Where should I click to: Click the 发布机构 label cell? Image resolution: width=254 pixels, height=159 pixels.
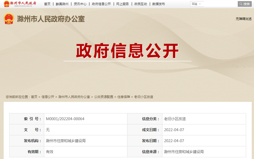coord(27,141)
